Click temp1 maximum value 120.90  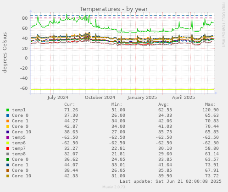tap(211, 110)
